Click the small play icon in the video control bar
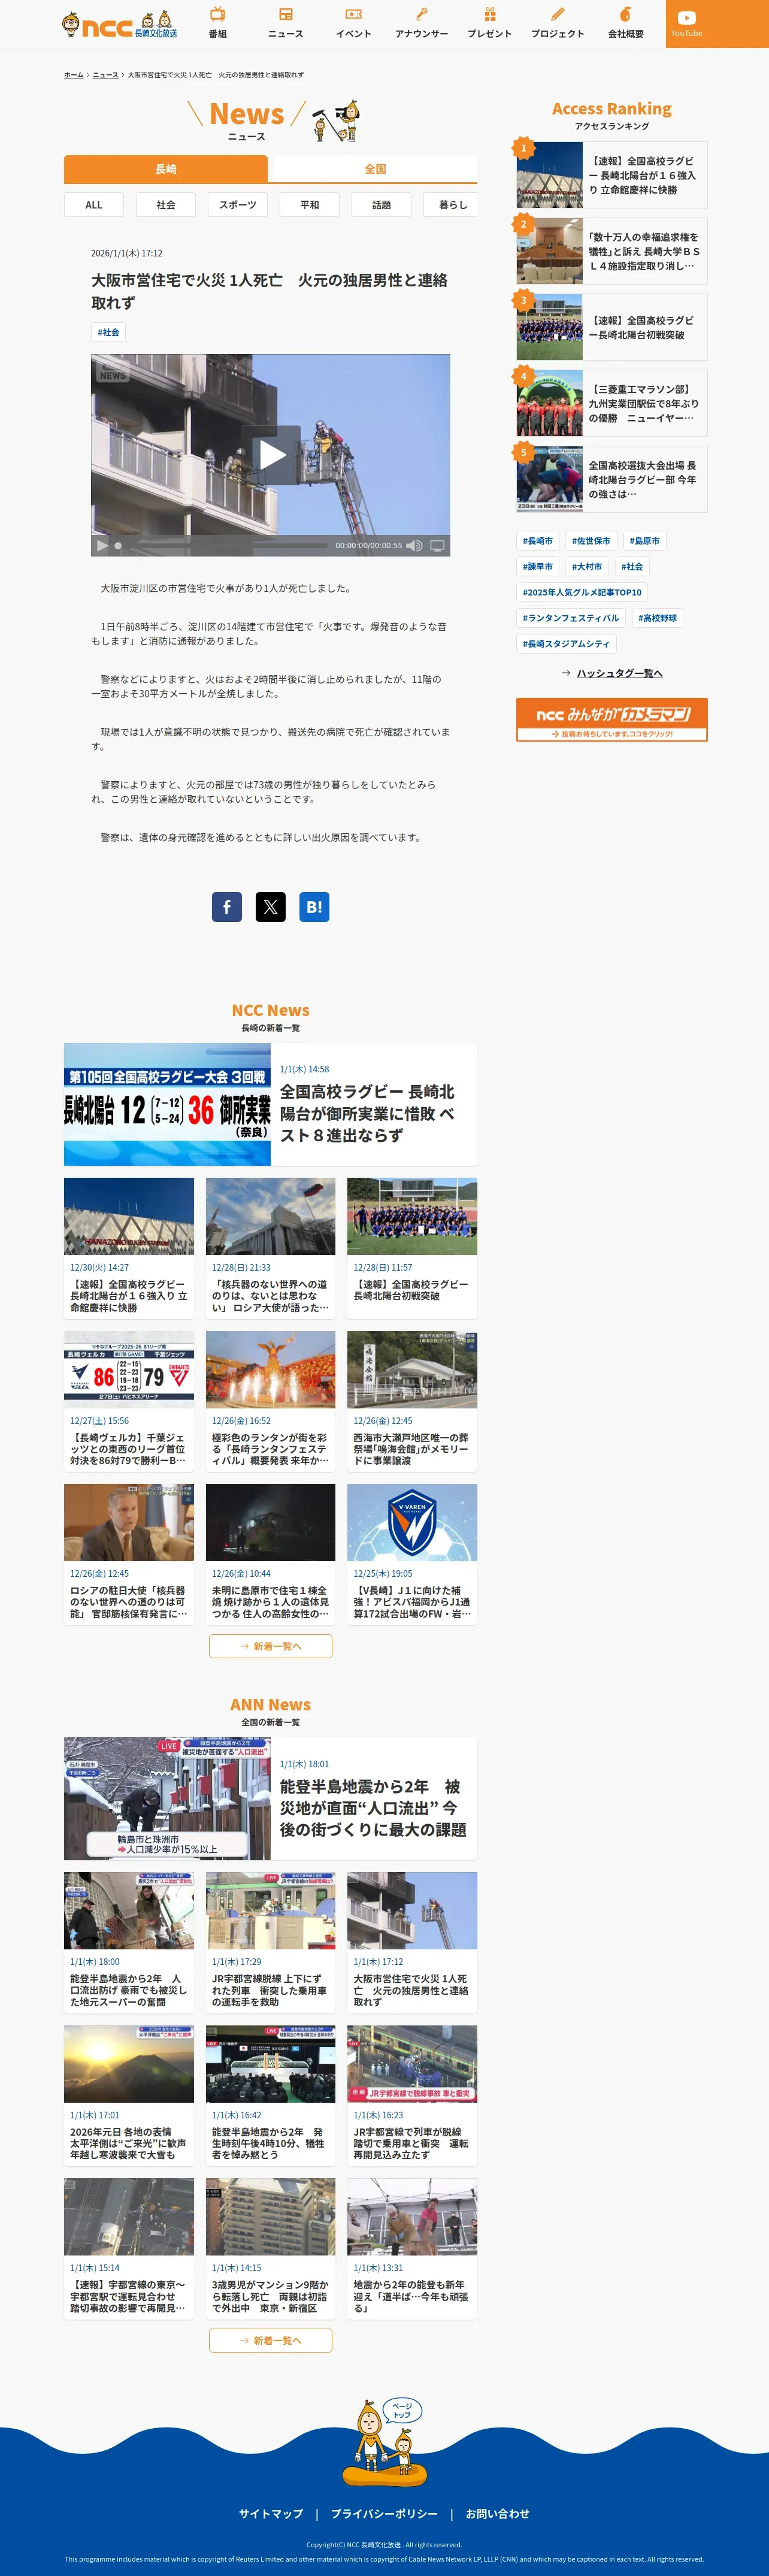Viewport: 769px width, 2576px height. point(101,546)
